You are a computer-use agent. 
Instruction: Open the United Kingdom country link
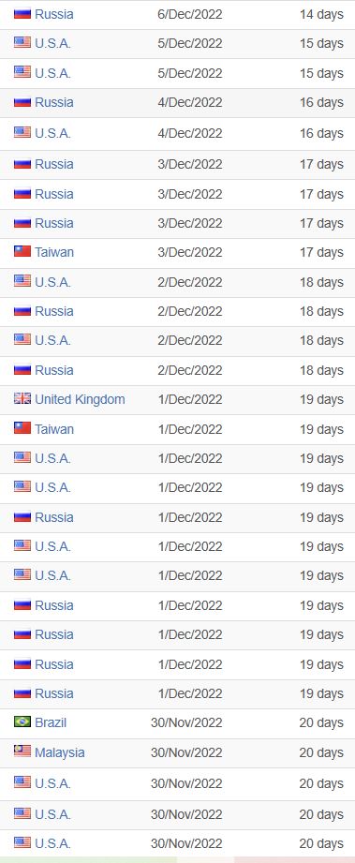coord(80,399)
